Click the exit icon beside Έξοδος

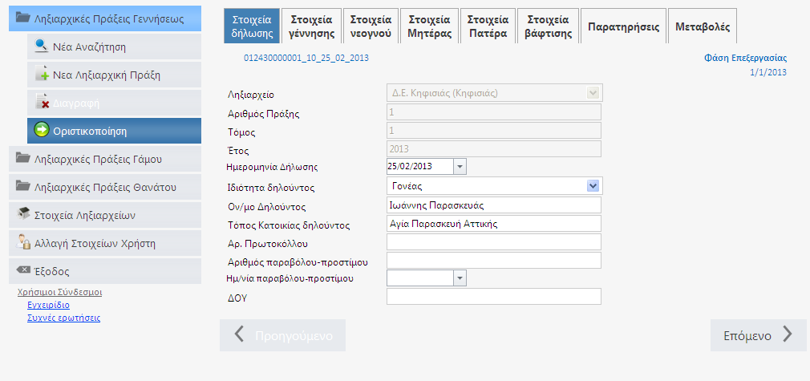[x=22, y=270]
